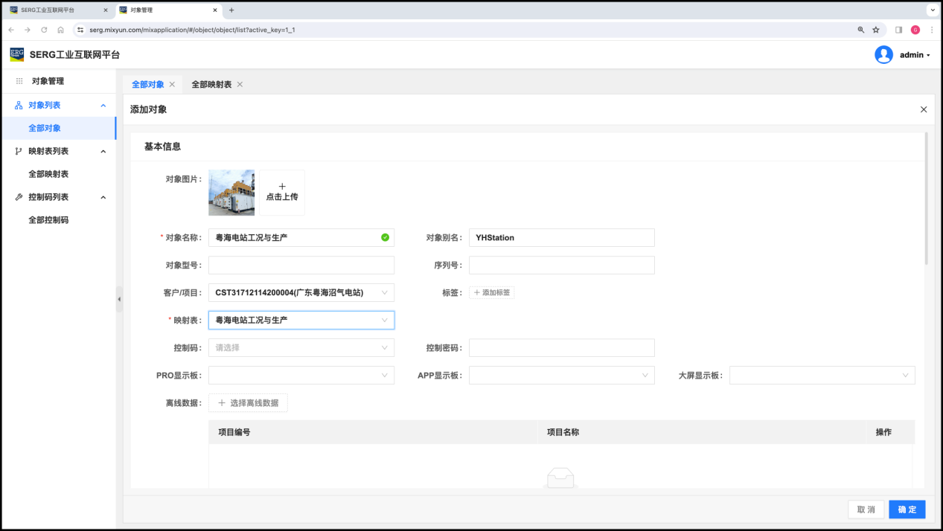Image resolution: width=943 pixels, height=531 pixels.
Task: Open the admin user avatar icon
Action: [883, 55]
